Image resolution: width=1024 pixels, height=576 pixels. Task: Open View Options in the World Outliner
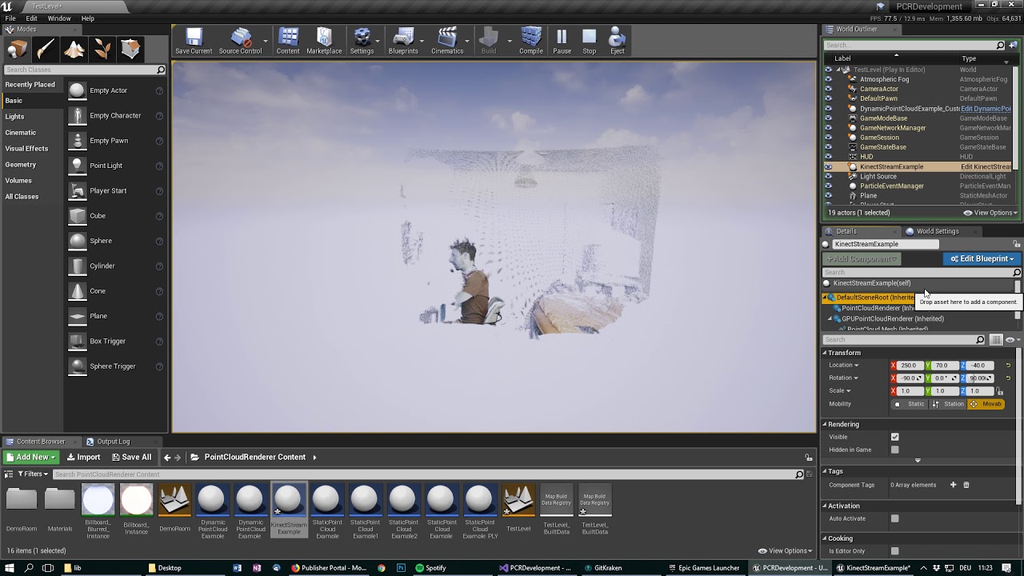point(991,213)
